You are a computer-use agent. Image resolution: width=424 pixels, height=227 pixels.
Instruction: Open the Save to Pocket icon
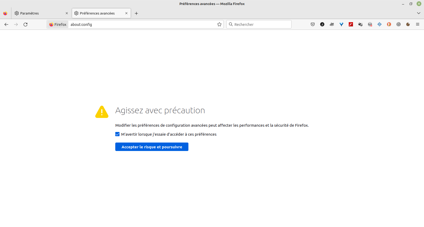[x=313, y=24]
